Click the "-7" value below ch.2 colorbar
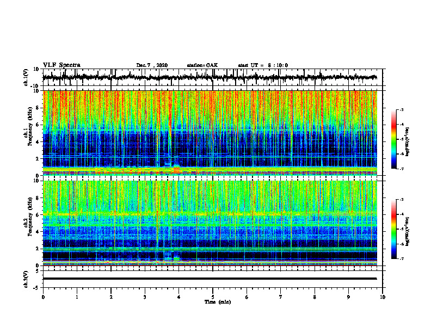This screenshot has width=431, height=333. (x=402, y=259)
